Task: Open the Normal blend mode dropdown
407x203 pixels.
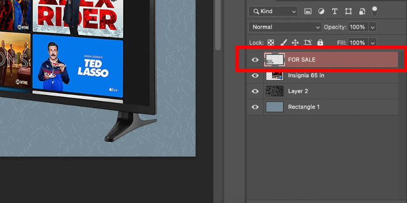Action: 284,27
